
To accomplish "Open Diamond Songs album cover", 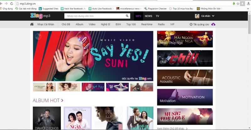I will pos(47,118).
